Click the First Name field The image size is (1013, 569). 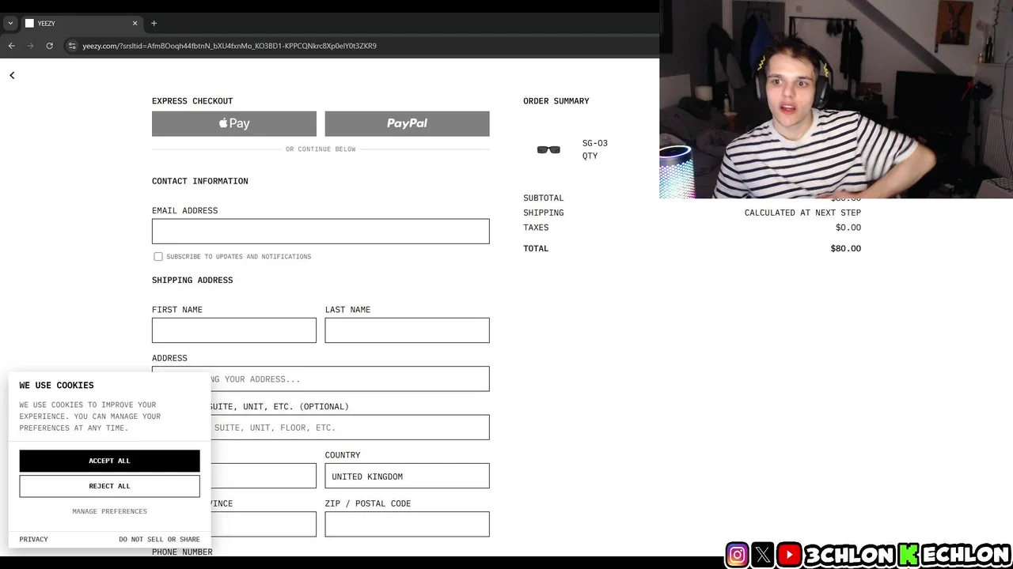click(x=234, y=330)
